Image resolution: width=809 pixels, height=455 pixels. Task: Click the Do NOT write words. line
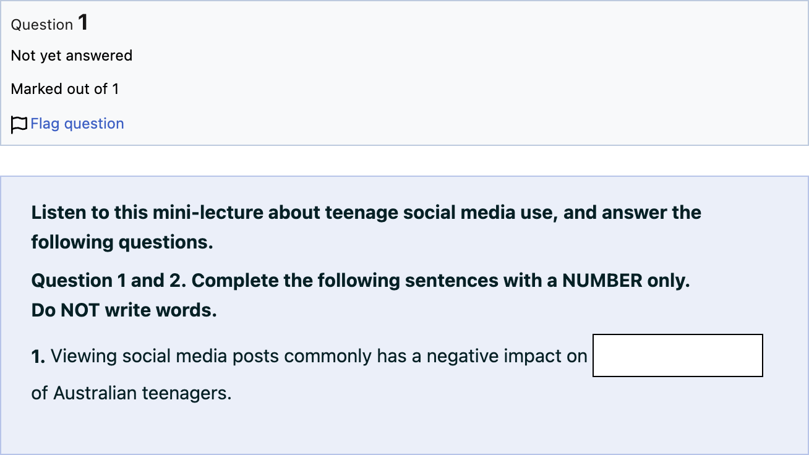point(124,310)
